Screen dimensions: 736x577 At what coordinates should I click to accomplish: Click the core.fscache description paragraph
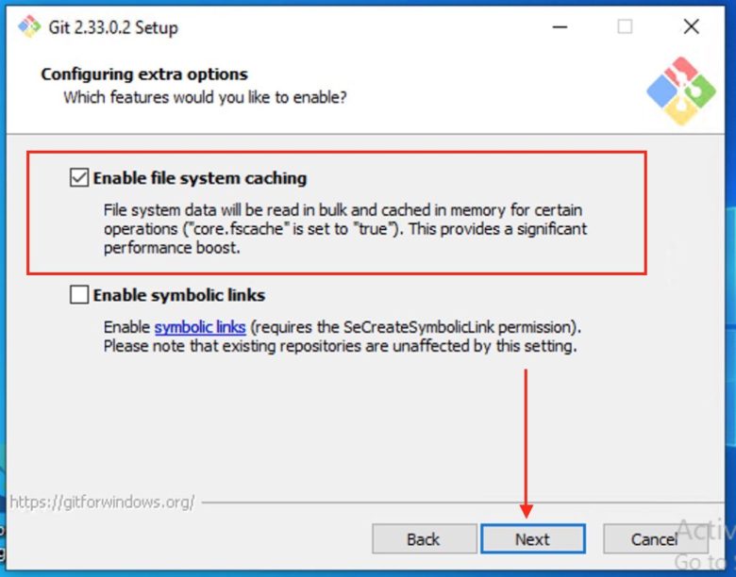[345, 229]
